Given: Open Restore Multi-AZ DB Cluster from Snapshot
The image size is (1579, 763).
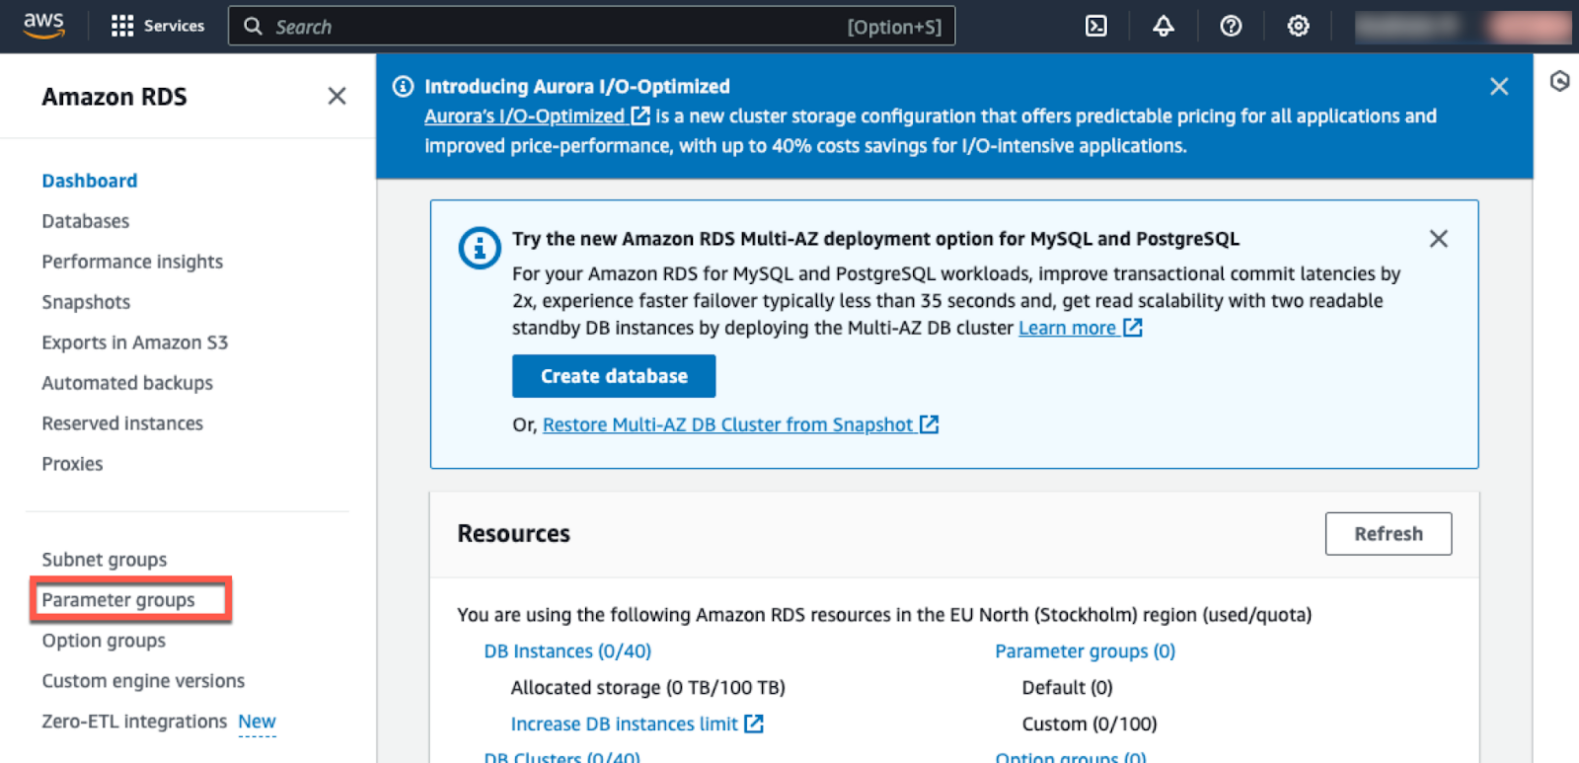Looking at the screenshot, I should (741, 425).
